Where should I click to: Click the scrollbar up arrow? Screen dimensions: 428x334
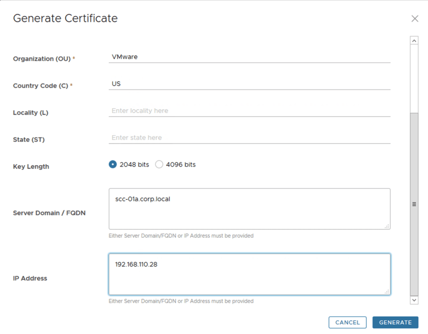click(414, 41)
